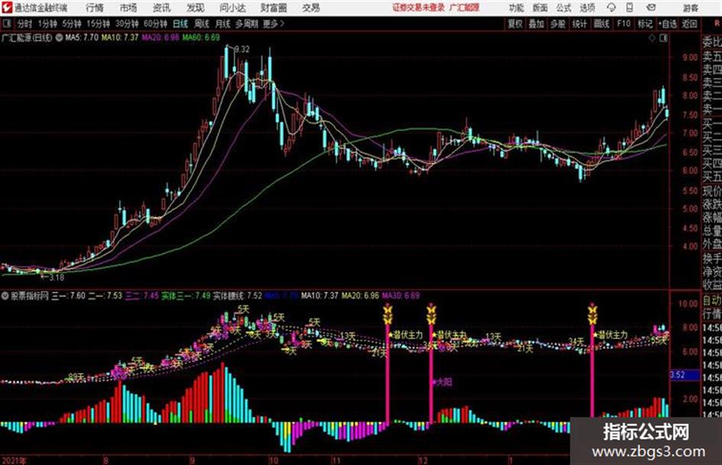722x465 pixels.
Task: Switch to 分时 chart tab
Action: pos(24,24)
